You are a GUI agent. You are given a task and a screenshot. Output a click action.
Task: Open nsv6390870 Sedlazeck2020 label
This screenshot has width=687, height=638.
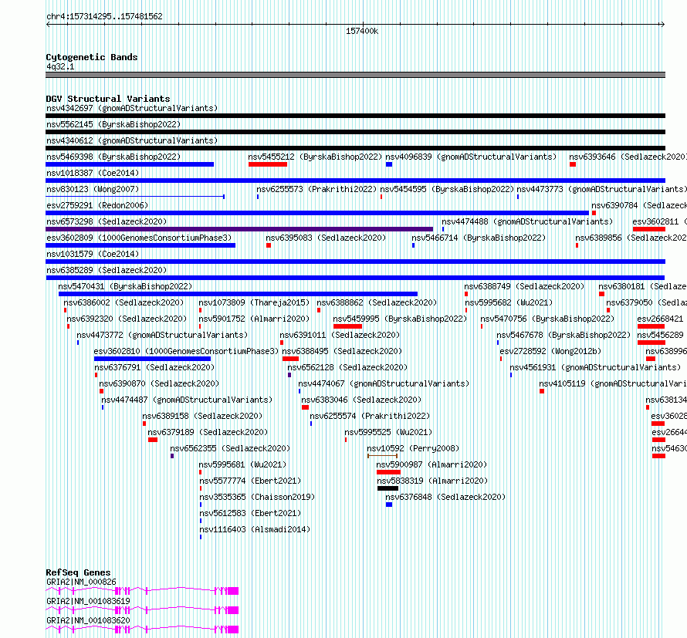click(159, 383)
